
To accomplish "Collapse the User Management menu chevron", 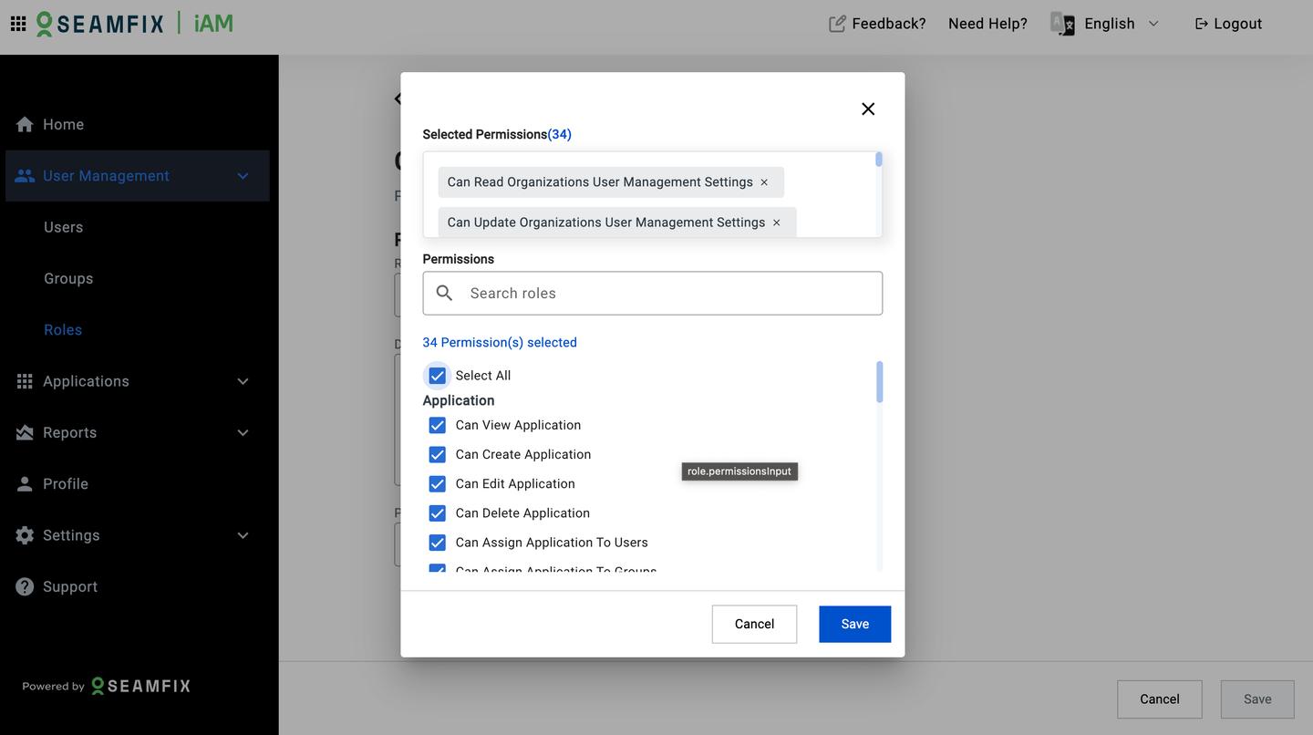I will pyautogui.click(x=243, y=176).
